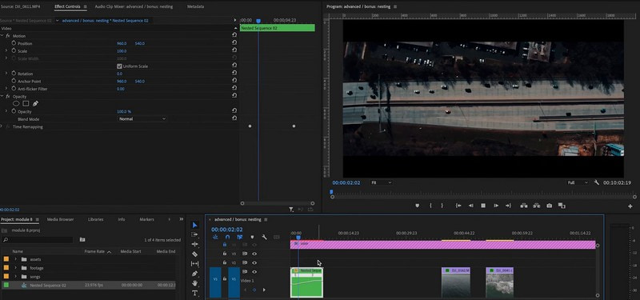The height and width of the screenshot is (300, 640).
Task: Add marker in Program Monitor
Action: point(417,206)
